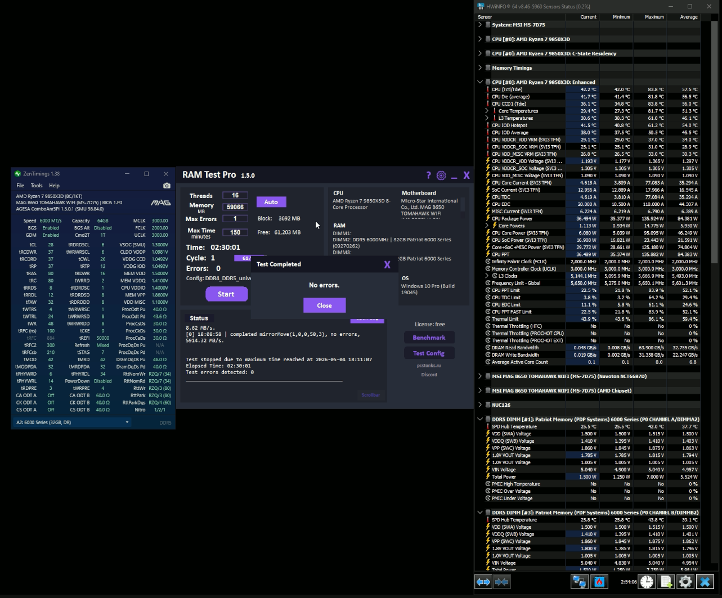The width and height of the screenshot is (722, 598).
Task: Open the Benchmark in RAM Test Pro
Action: point(429,338)
